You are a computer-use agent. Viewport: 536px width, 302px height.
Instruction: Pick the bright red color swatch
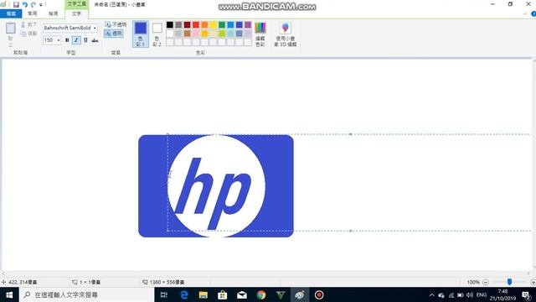click(196, 24)
